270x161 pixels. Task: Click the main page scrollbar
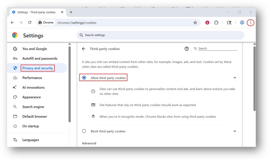(254, 78)
